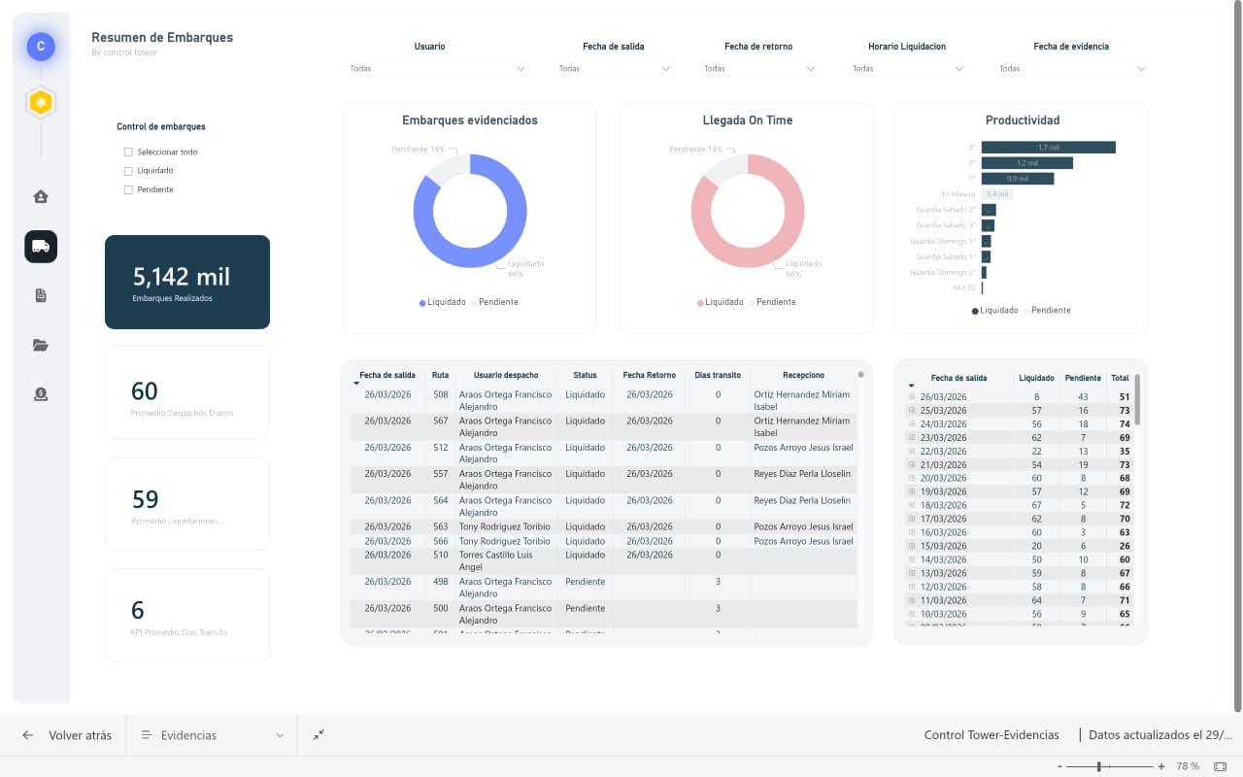Check the Seleccionar todo checkbox

click(x=128, y=152)
